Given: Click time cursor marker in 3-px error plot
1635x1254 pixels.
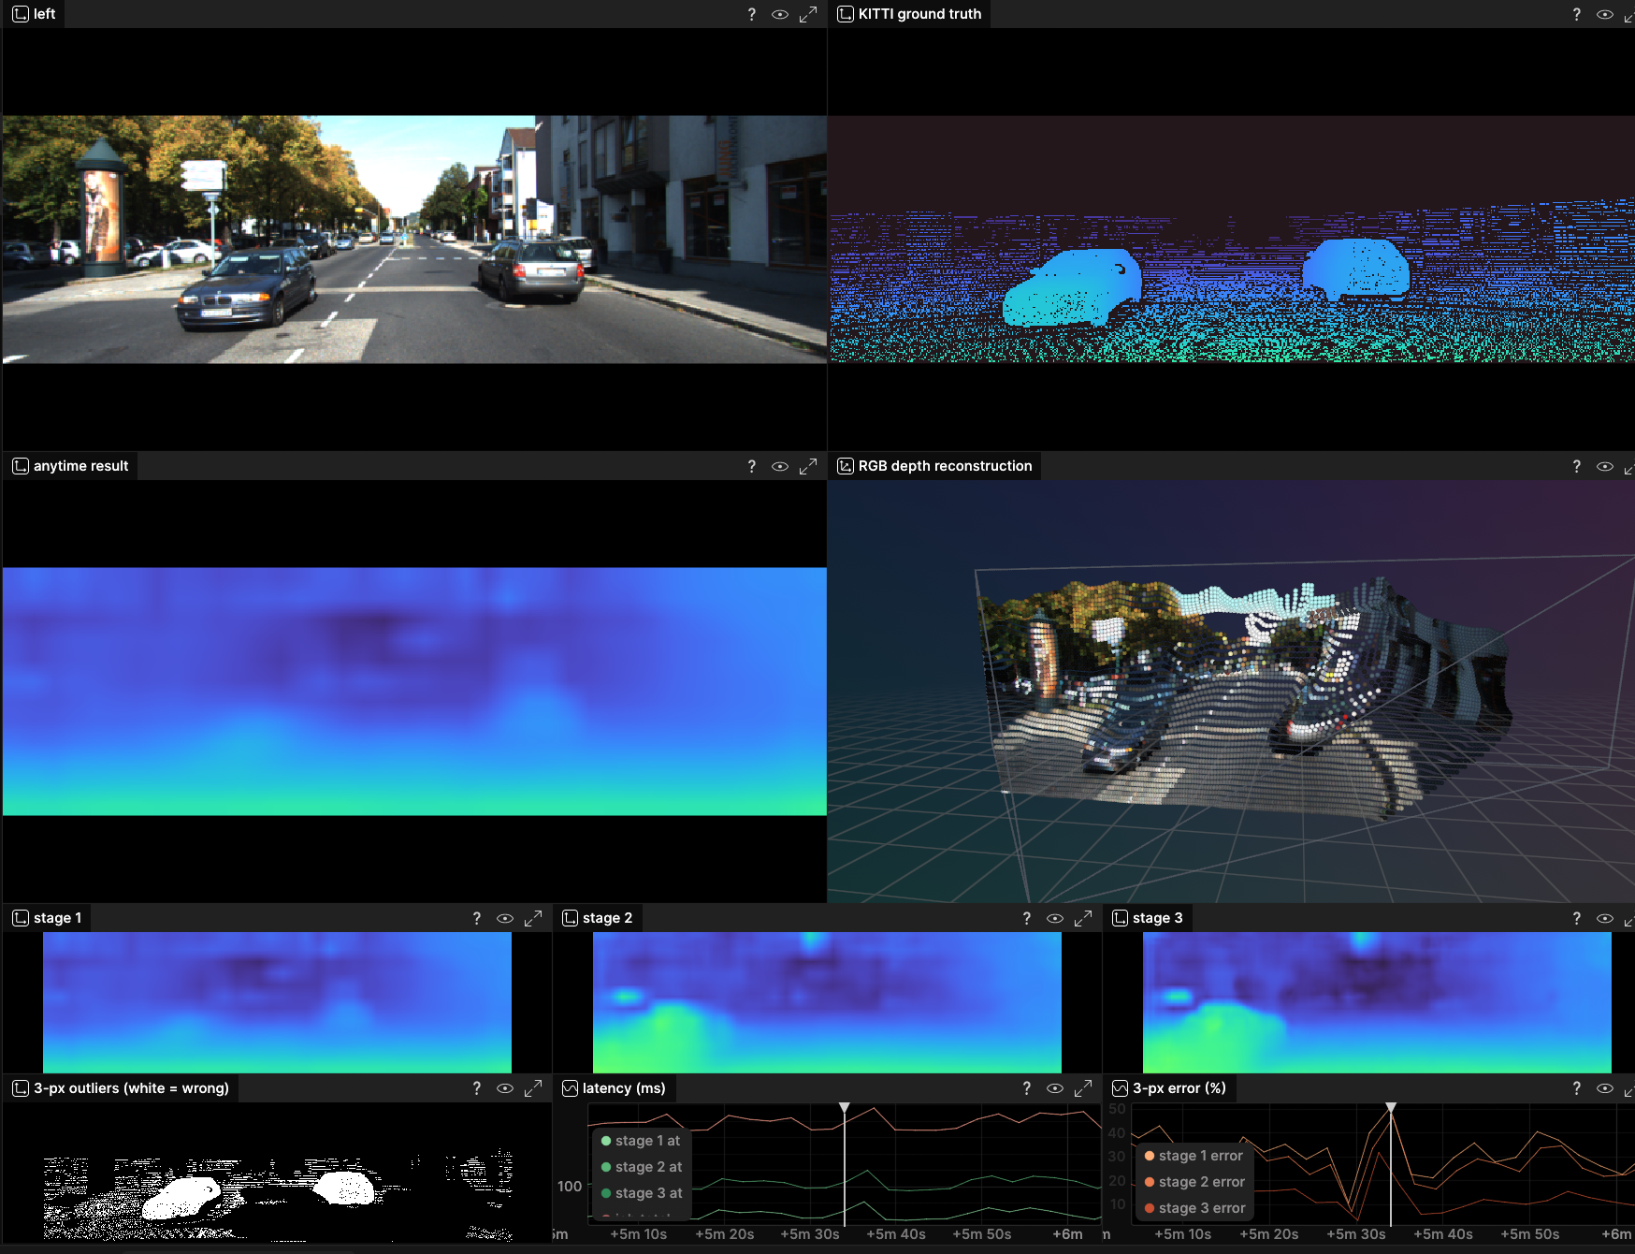Looking at the screenshot, I should [x=1391, y=1108].
